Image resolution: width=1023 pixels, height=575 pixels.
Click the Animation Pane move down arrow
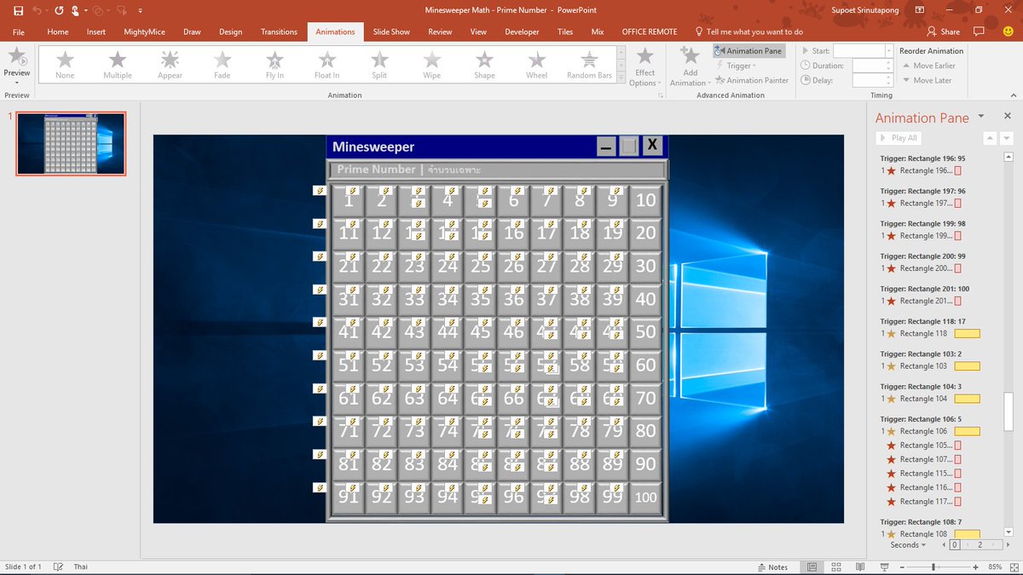pyautogui.click(x=1007, y=138)
